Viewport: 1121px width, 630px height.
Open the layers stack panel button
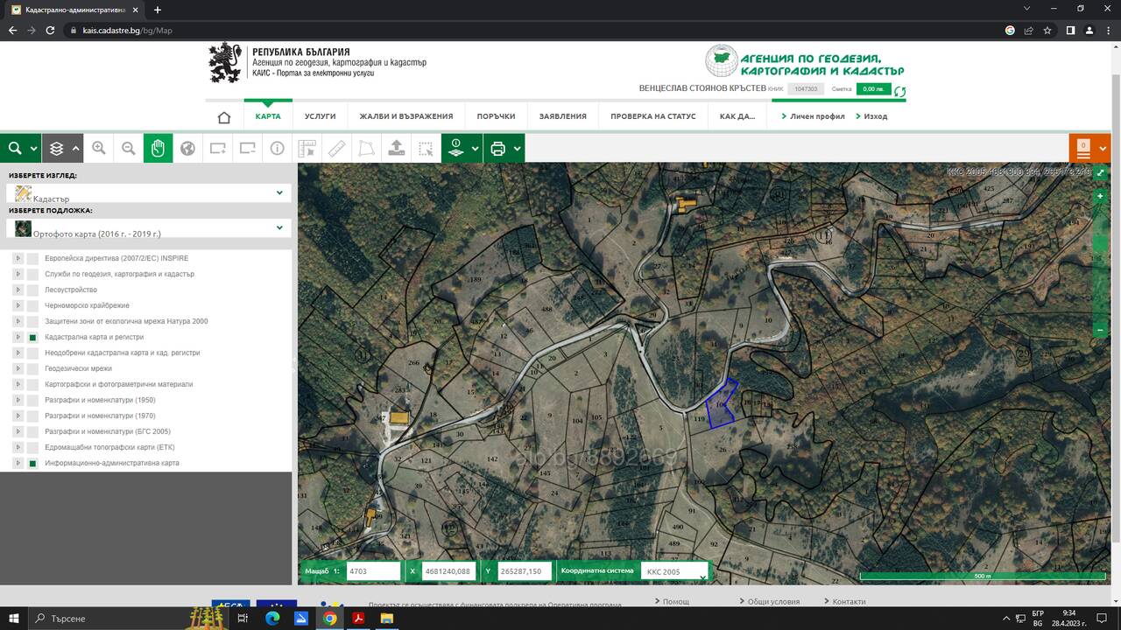coord(56,149)
